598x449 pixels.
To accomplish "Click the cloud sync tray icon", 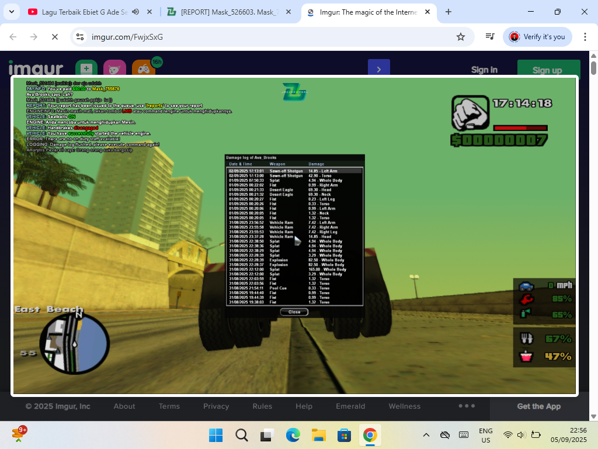I will (x=444, y=435).
